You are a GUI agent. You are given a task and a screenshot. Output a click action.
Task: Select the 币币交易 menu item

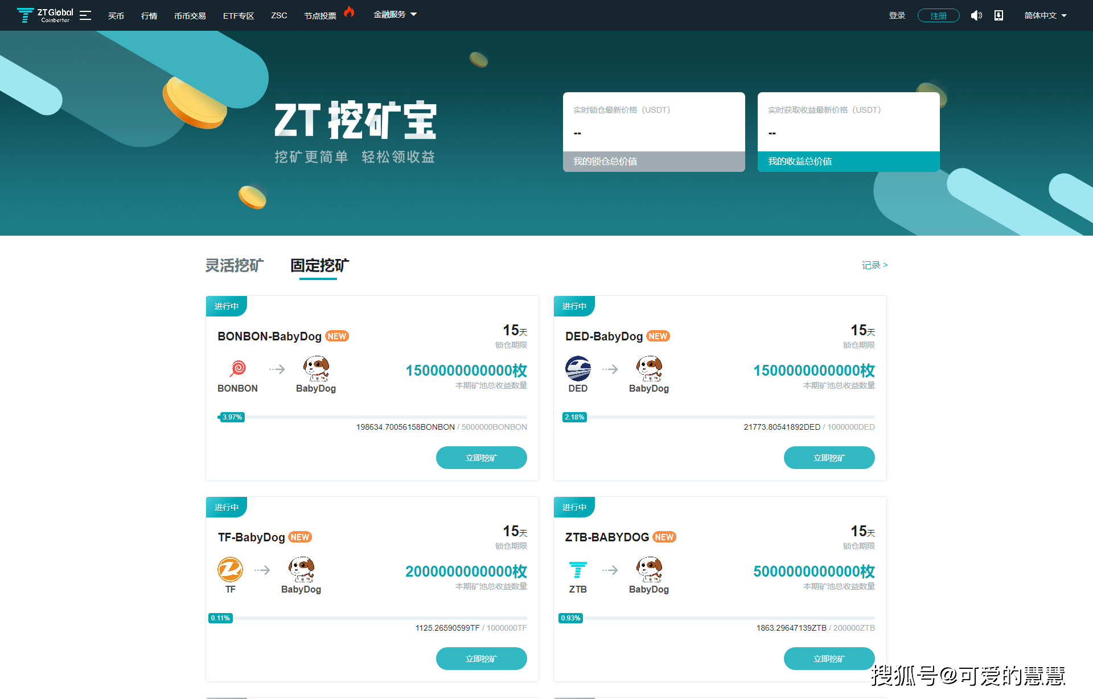pos(190,15)
